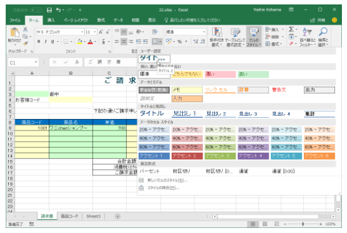This screenshot has width=347, height=233.
Task: Toggle underline formatting
Action: (53, 41)
